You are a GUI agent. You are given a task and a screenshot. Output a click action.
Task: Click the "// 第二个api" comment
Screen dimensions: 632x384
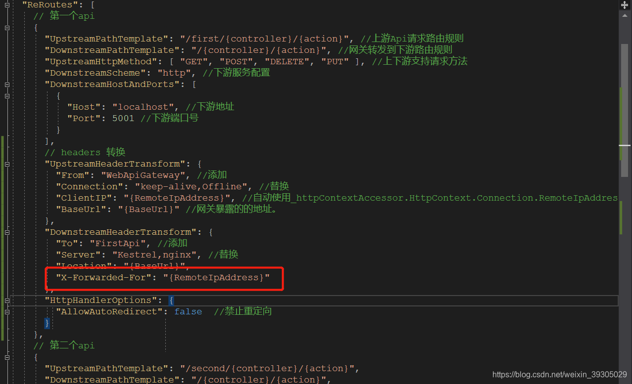[64, 345]
